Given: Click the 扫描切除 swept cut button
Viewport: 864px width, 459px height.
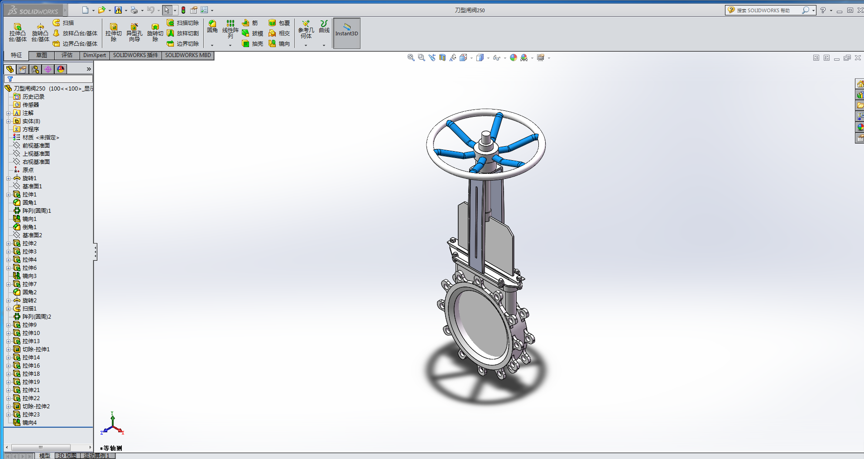Looking at the screenshot, I should 183,23.
